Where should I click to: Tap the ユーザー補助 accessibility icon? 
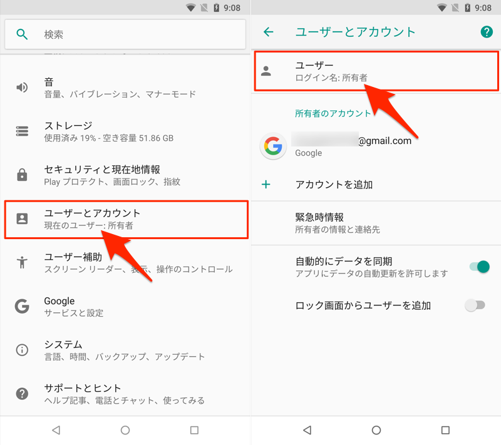point(22,262)
